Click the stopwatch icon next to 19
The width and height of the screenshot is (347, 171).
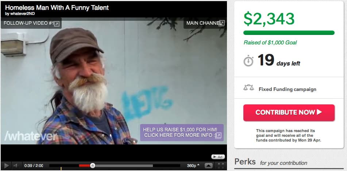pos(248,61)
